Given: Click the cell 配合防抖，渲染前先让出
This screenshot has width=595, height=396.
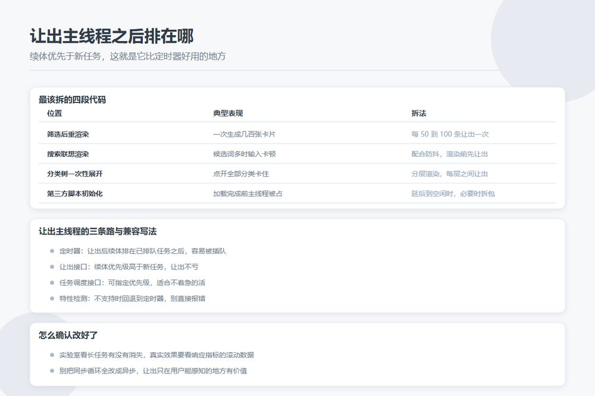Looking at the screenshot, I should 449,153.
